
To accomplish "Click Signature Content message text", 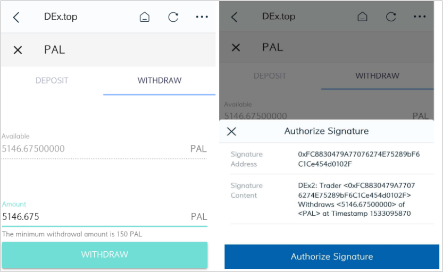I will point(356,199).
